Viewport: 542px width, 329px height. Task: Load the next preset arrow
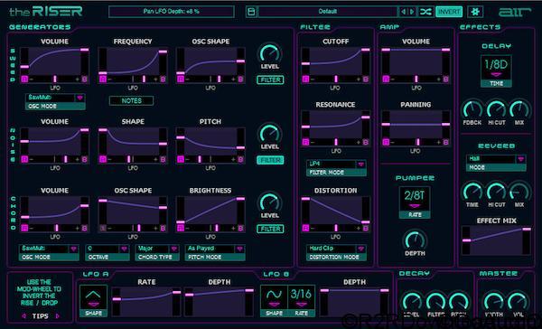click(x=411, y=12)
